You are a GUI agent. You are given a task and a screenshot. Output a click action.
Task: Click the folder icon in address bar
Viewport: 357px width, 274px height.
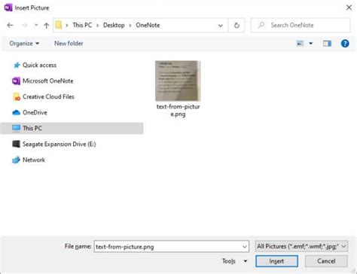tap(59, 25)
